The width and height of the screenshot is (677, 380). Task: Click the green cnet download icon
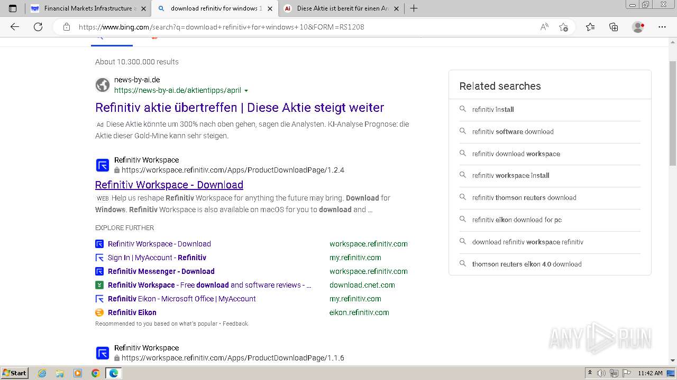click(x=99, y=285)
